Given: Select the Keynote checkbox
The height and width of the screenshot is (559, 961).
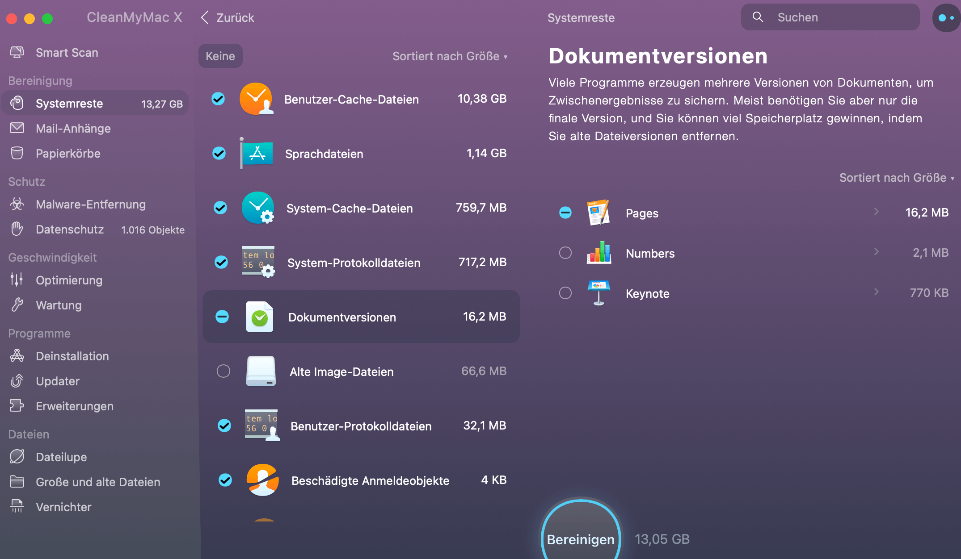Looking at the screenshot, I should click(565, 293).
